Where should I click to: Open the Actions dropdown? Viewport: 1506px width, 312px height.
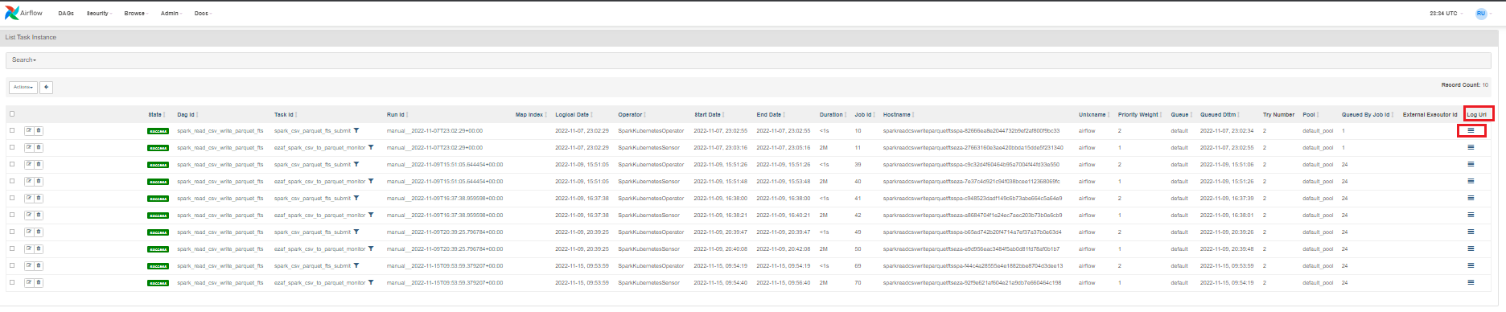click(23, 87)
